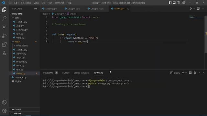Open the Go menu

click(x=43, y=3)
